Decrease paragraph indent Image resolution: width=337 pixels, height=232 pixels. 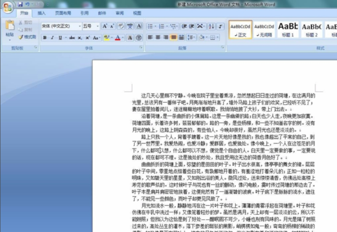tap(184, 26)
